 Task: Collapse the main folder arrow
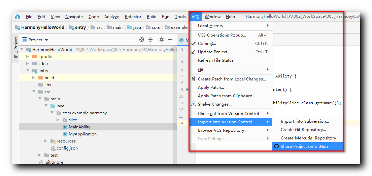(40, 99)
